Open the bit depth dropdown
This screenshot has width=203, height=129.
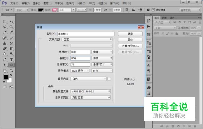(x=102, y=71)
